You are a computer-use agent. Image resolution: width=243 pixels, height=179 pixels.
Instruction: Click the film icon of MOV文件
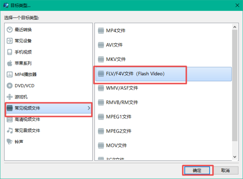pos(101,145)
